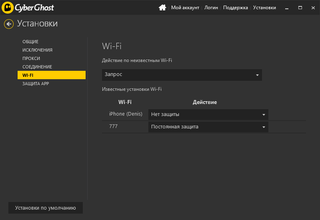This screenshot has width=320, height=220.
Task: Switch to the СОЕДИНЕНИЕ settings section
Action: [x=37, y=67]
